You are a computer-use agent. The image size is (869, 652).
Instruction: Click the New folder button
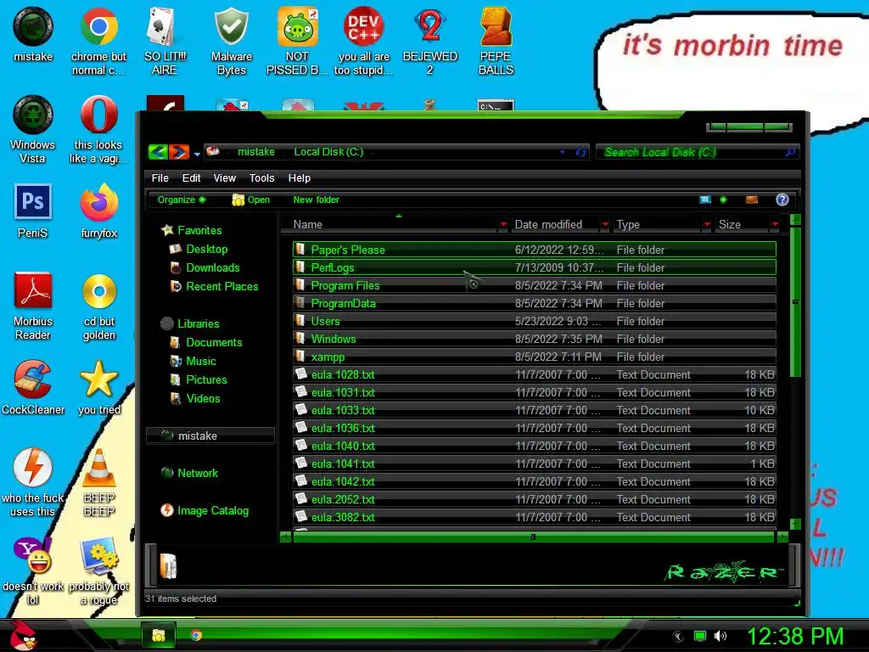point(316,200)
